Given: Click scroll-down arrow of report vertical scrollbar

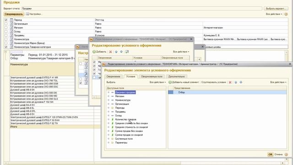Looking at the screenshot, I should [x=286, y=159].
